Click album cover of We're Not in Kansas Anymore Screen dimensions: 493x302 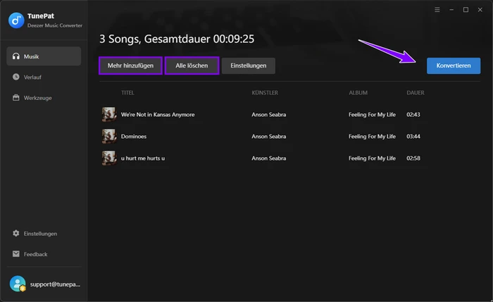(x=109, y=114)
